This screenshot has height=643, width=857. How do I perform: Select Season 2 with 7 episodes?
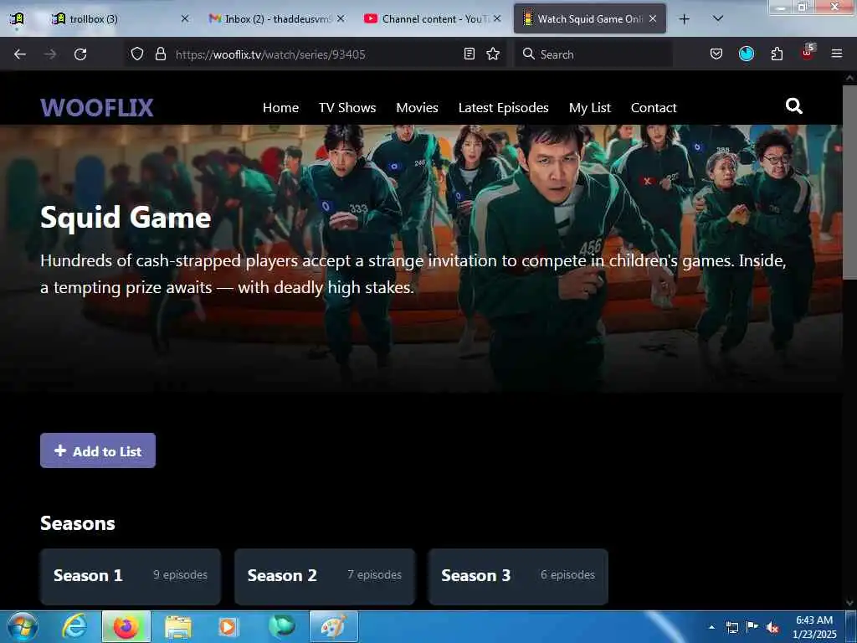(325, 576)
